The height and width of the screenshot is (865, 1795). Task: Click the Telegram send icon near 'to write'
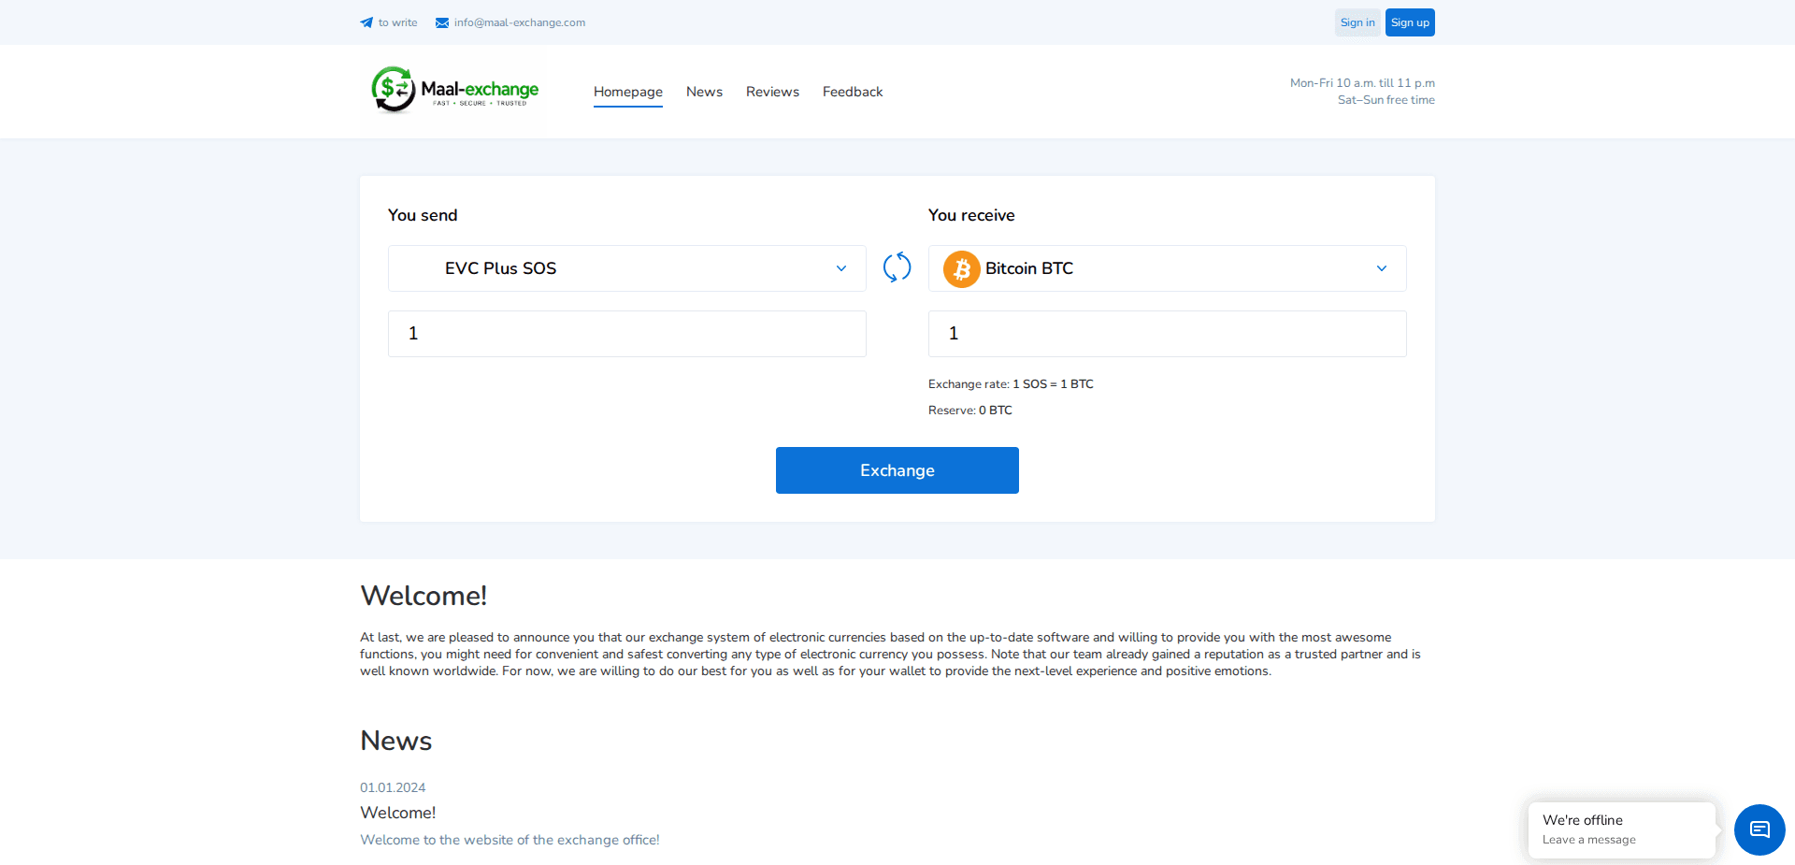(366, 22)
